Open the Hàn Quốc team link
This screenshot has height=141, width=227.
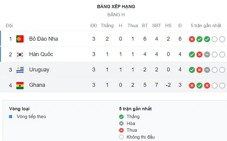(x=41, y=55)
